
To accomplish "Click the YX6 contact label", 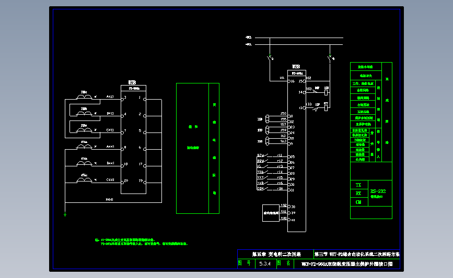I will [260, 172].
